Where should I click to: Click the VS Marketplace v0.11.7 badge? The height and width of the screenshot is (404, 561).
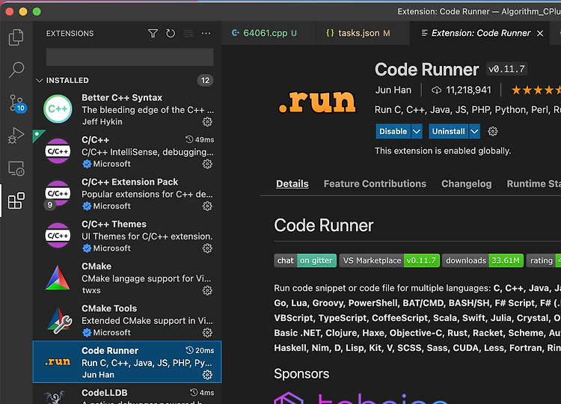point(390,260)
